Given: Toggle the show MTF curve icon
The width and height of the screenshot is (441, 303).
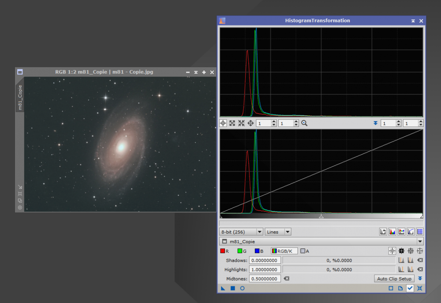Looking at the screenshot, I should tap(411, 232).
